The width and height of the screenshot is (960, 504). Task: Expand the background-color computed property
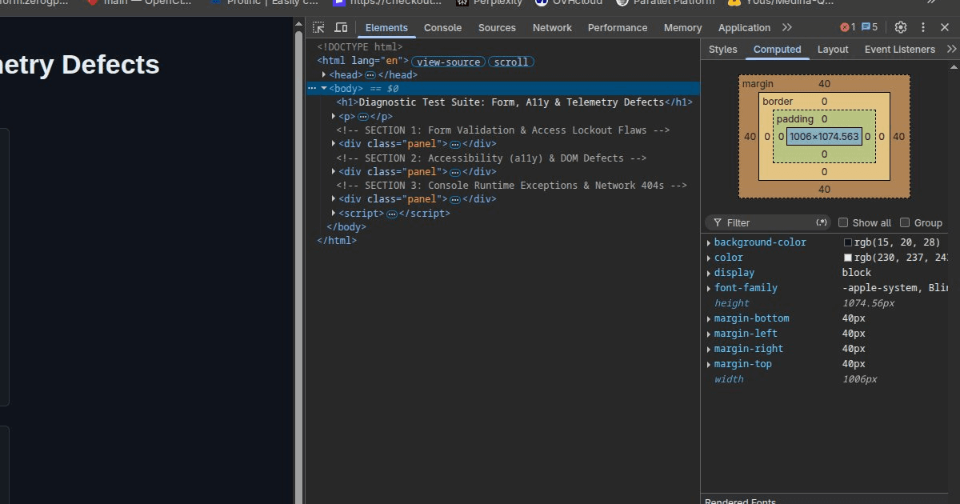[709, 242]
